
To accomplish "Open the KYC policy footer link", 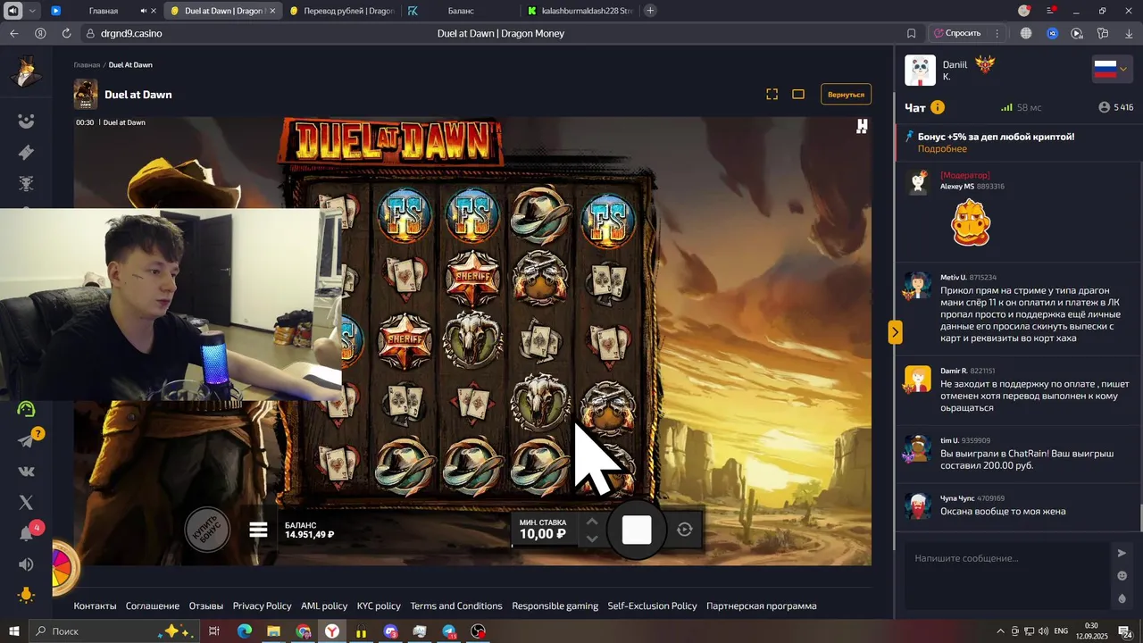I will (379, 605).
